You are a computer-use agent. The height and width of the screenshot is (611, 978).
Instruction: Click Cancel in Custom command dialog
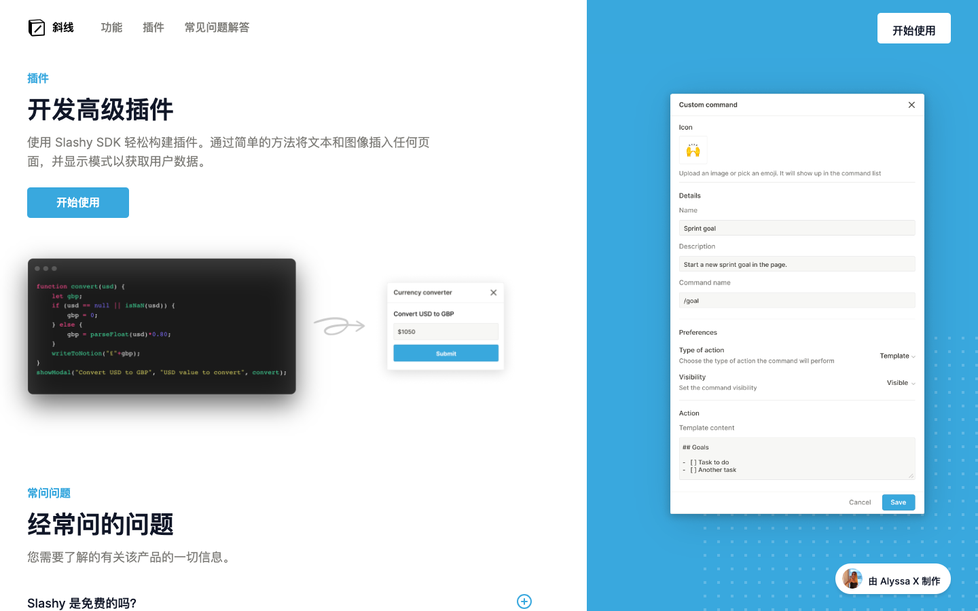point(859,502)
